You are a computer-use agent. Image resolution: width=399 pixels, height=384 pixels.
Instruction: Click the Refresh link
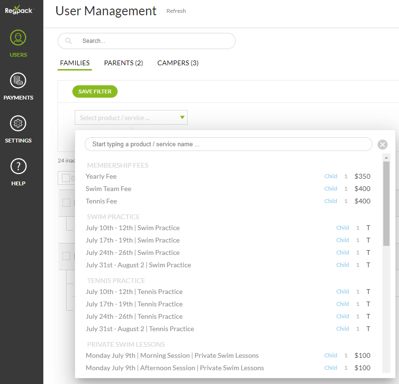[176, 11]
